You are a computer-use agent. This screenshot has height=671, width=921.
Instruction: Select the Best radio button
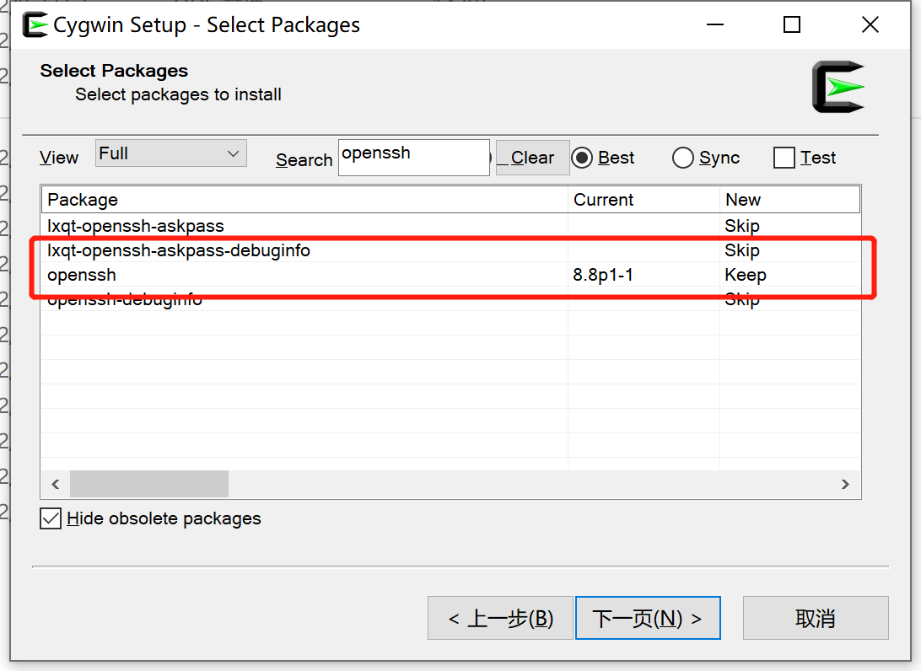point(582,158)
